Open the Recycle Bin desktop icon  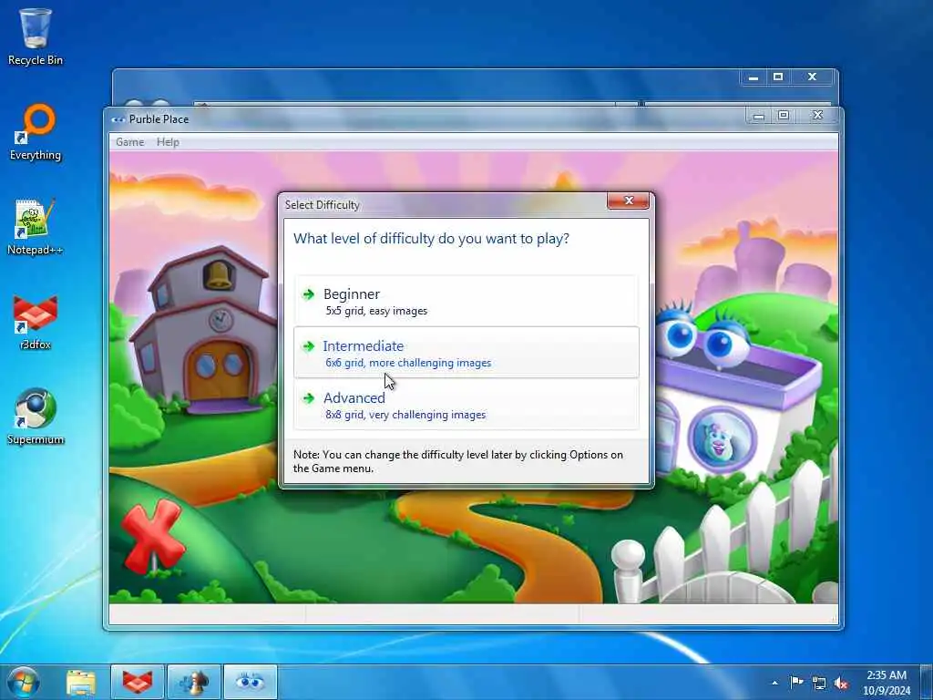pos(36,36)
